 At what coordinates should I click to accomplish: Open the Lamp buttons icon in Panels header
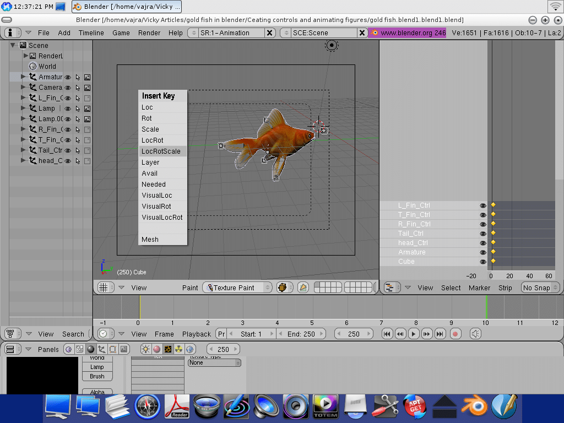click(x=146, y=349)
